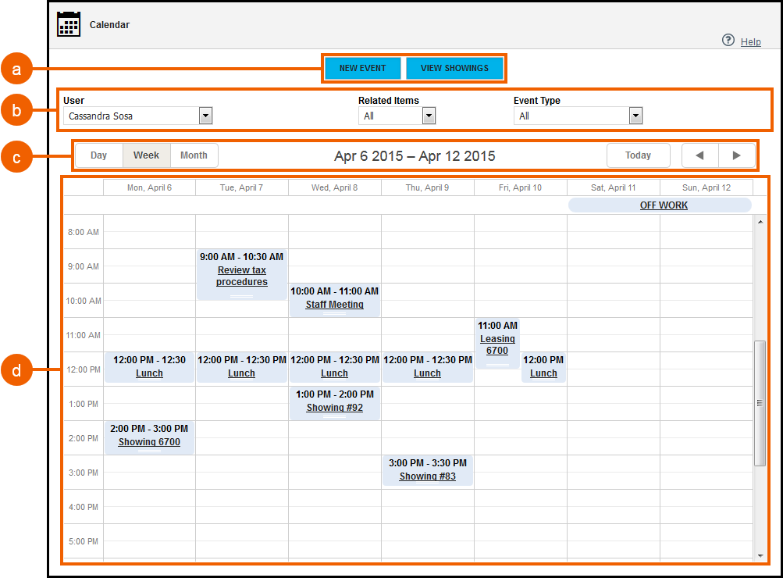Image resolution: width=783 pixels, height=578 pixels.
Task: Advance to next week with right arrow
Action: pos(736,155)
